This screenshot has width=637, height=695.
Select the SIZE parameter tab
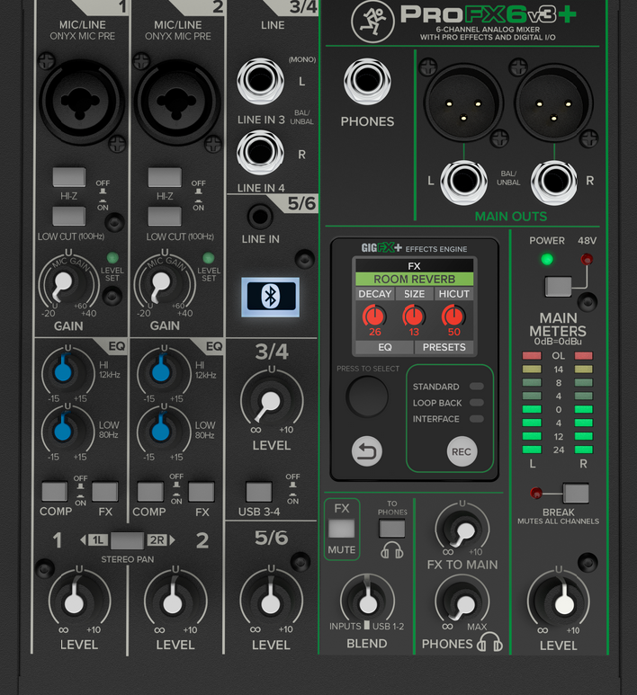(x=414, y=294)
